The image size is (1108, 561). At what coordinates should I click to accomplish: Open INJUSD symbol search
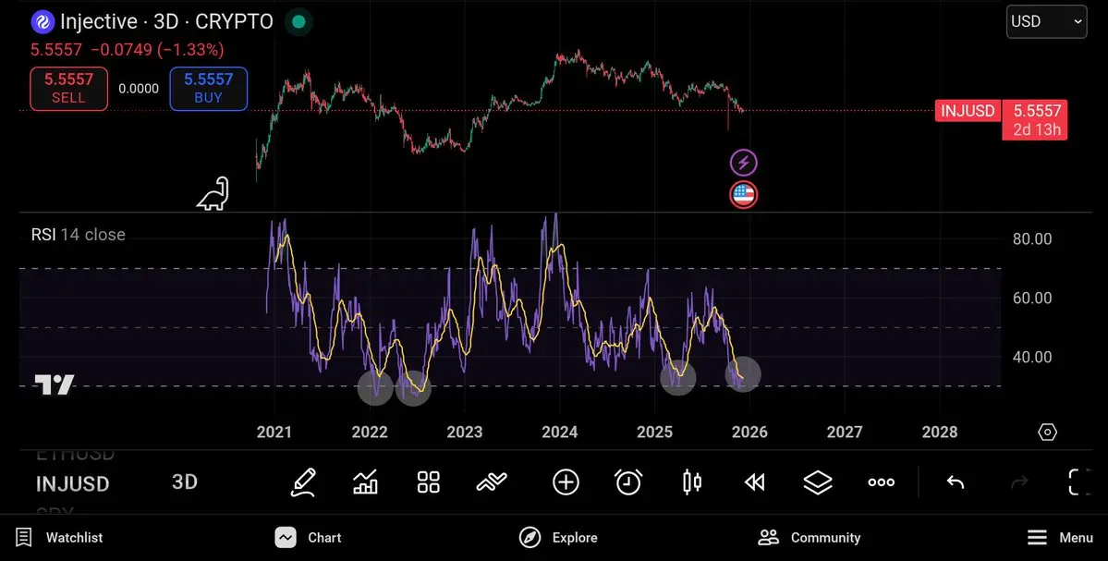pos(73,484)
